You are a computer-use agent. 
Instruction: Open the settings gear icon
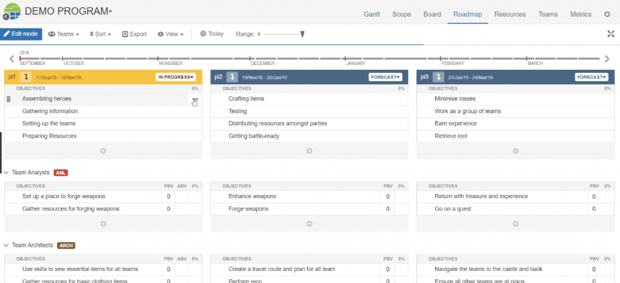[607, 14]
